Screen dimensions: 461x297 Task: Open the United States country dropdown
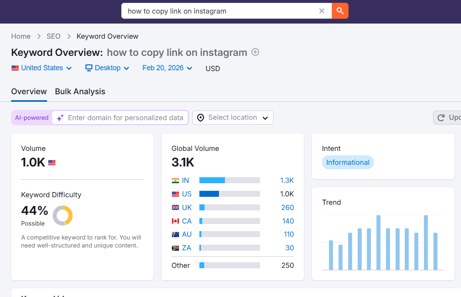(41, 68)
